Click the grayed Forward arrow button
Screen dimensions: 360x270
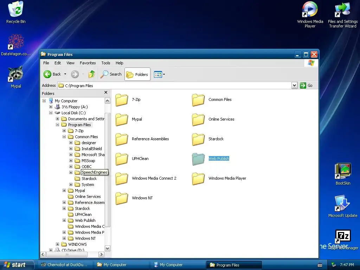pos(75,74)
